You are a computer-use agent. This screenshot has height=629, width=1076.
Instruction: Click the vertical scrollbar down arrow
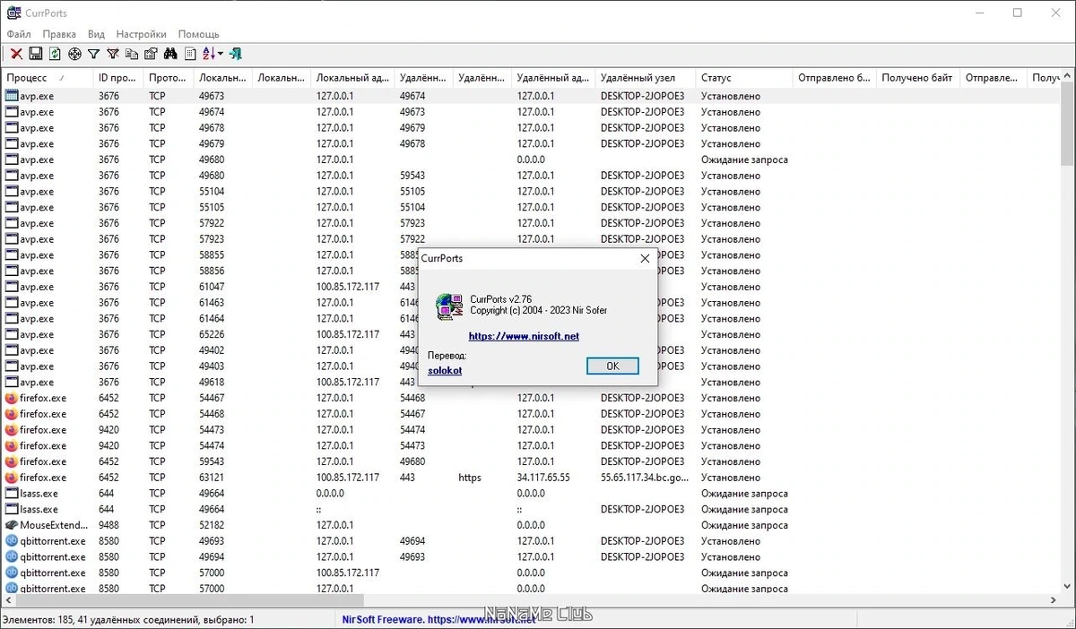point(1068,588)
